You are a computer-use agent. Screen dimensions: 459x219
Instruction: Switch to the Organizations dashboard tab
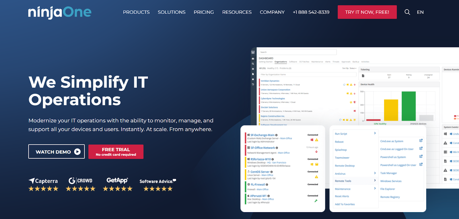[x=281, y=62]
